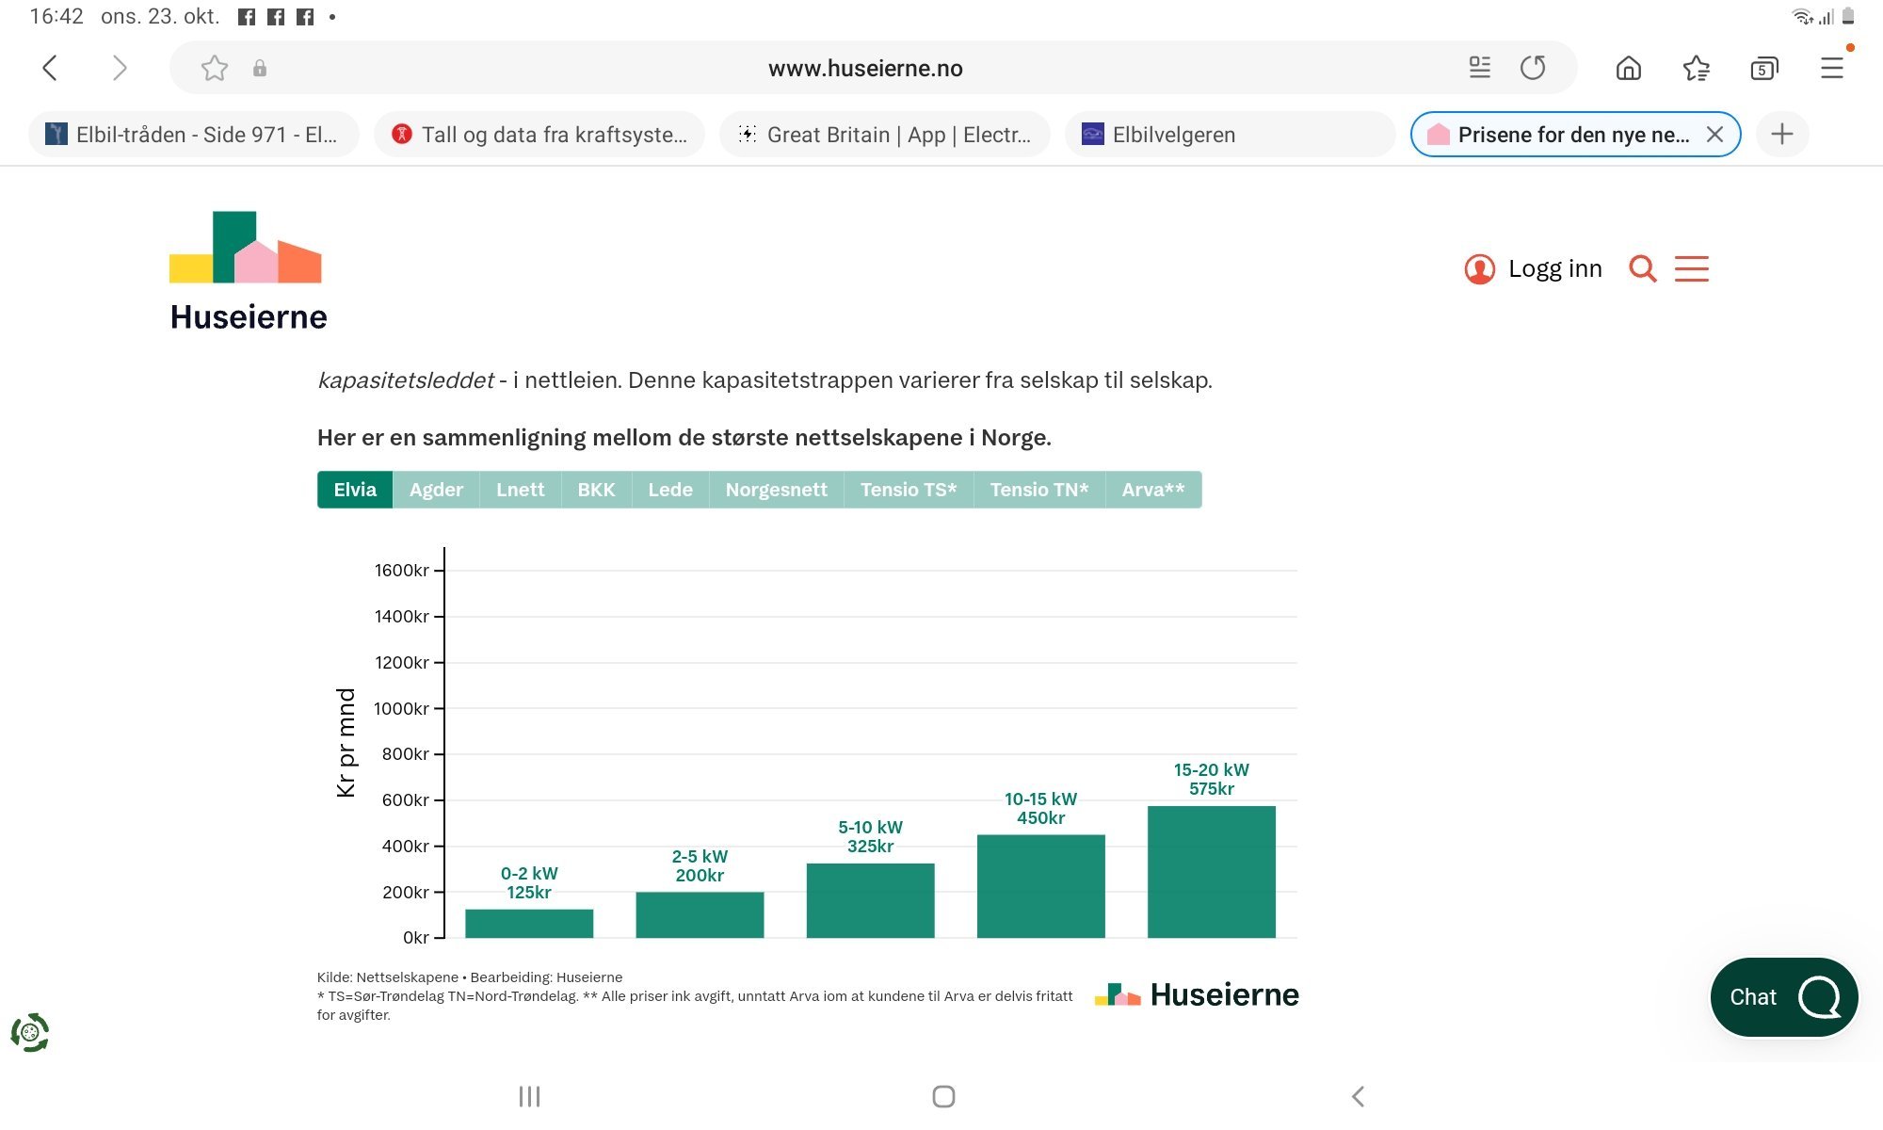Select the Agder chart tab

click(436, 490)
